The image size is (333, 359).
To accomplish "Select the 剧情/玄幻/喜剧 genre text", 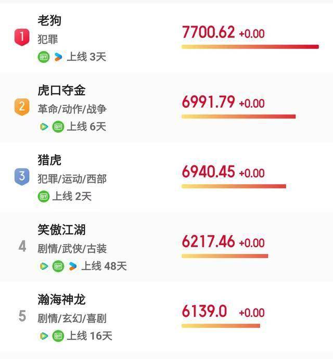I will point(72,318).
